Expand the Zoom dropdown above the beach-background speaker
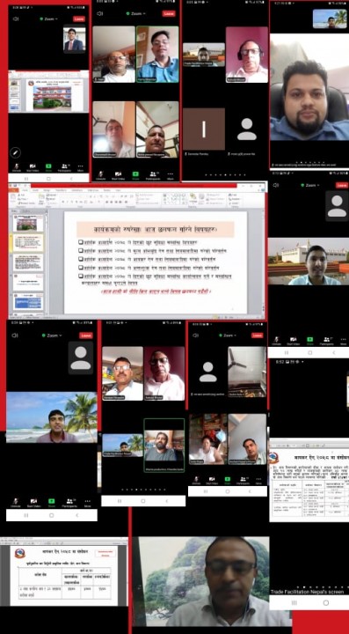349x634 pixels. pyautogui.click(x=52, y=335)
